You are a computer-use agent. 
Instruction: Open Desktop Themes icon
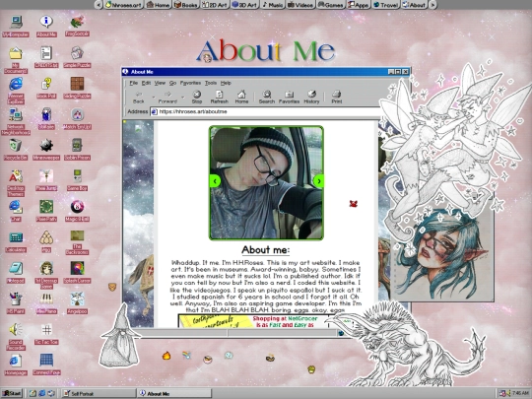(16, 183)
